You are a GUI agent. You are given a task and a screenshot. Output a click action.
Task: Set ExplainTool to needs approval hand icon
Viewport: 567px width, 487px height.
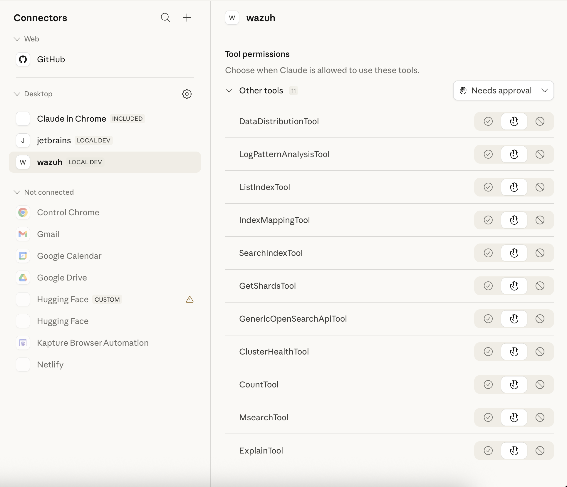click(514, 451)
